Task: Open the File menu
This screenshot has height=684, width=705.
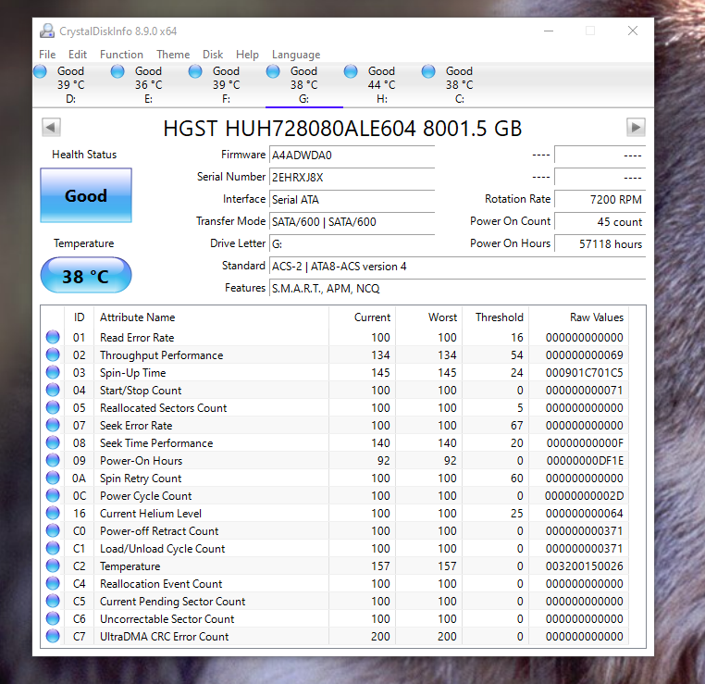Action: [47, 55]
